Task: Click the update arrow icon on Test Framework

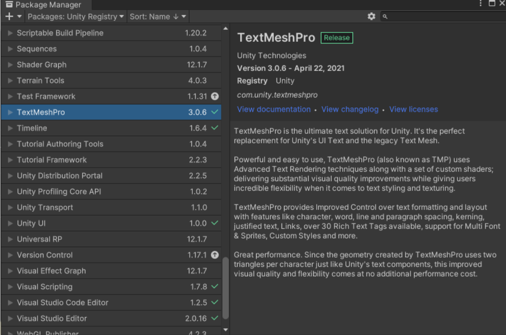Action: tap(215, 96)
